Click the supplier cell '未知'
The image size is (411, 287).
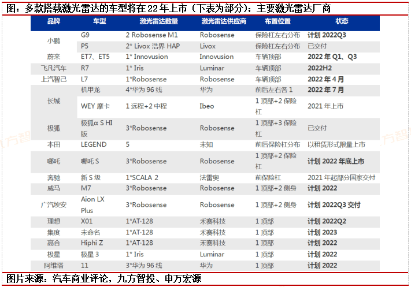point(206,144)
